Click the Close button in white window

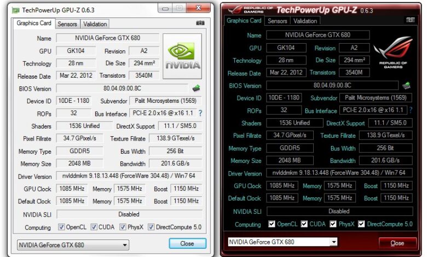187,243
